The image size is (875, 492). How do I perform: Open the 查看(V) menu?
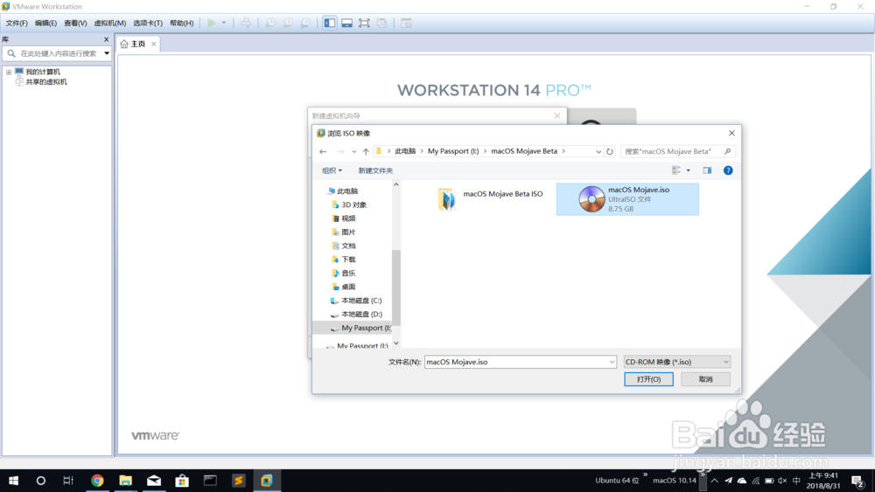(x=75, y=23)
